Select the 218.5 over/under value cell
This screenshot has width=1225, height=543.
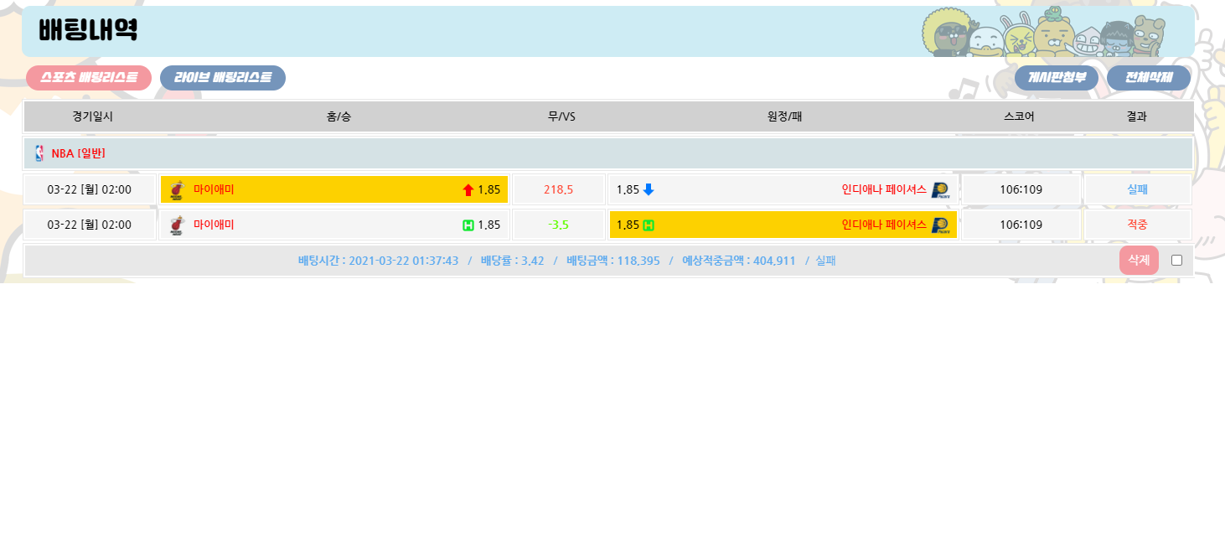[x=558, y=189]
